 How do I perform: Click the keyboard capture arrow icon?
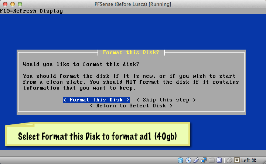237,160
